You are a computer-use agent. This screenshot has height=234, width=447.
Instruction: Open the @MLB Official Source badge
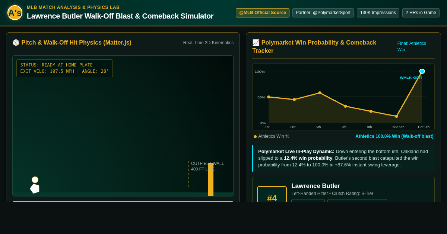263,13
